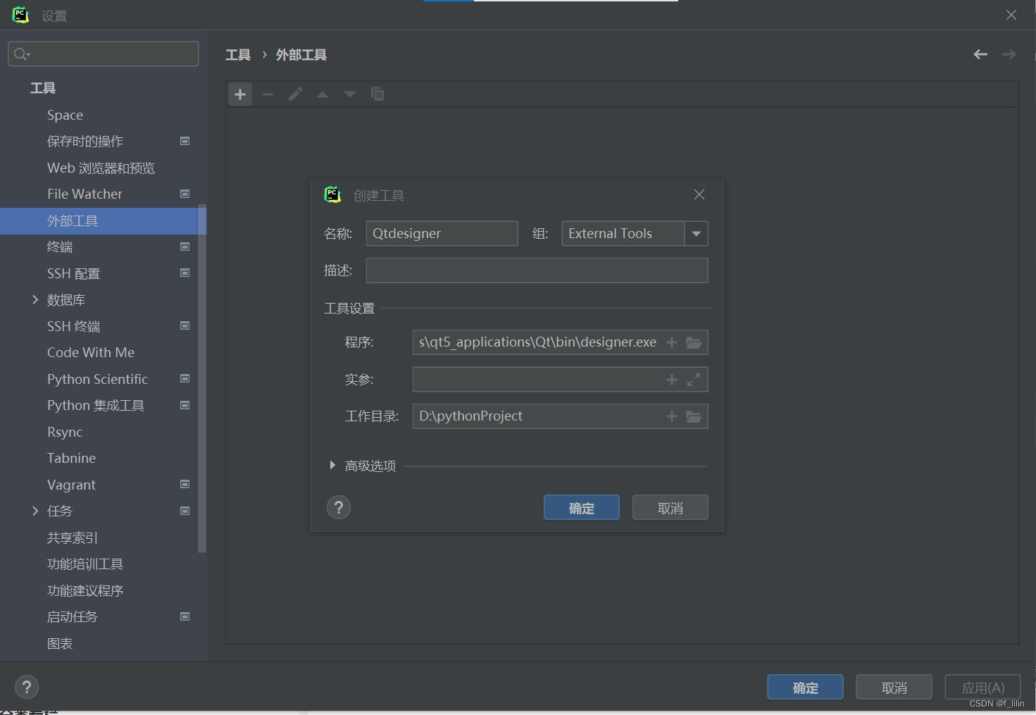Open the SSH 配置 settings page

point(73,273)
